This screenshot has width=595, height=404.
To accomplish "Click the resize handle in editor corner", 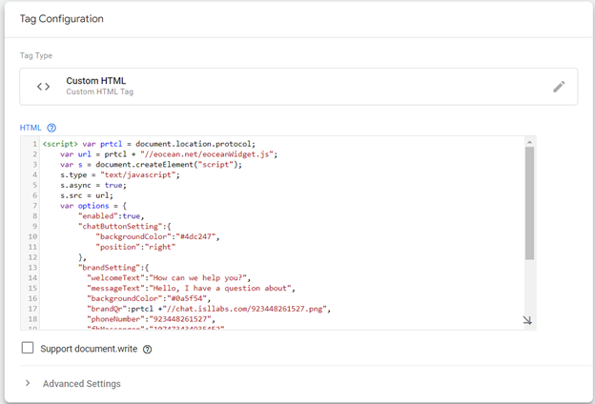I will (527, 321).
